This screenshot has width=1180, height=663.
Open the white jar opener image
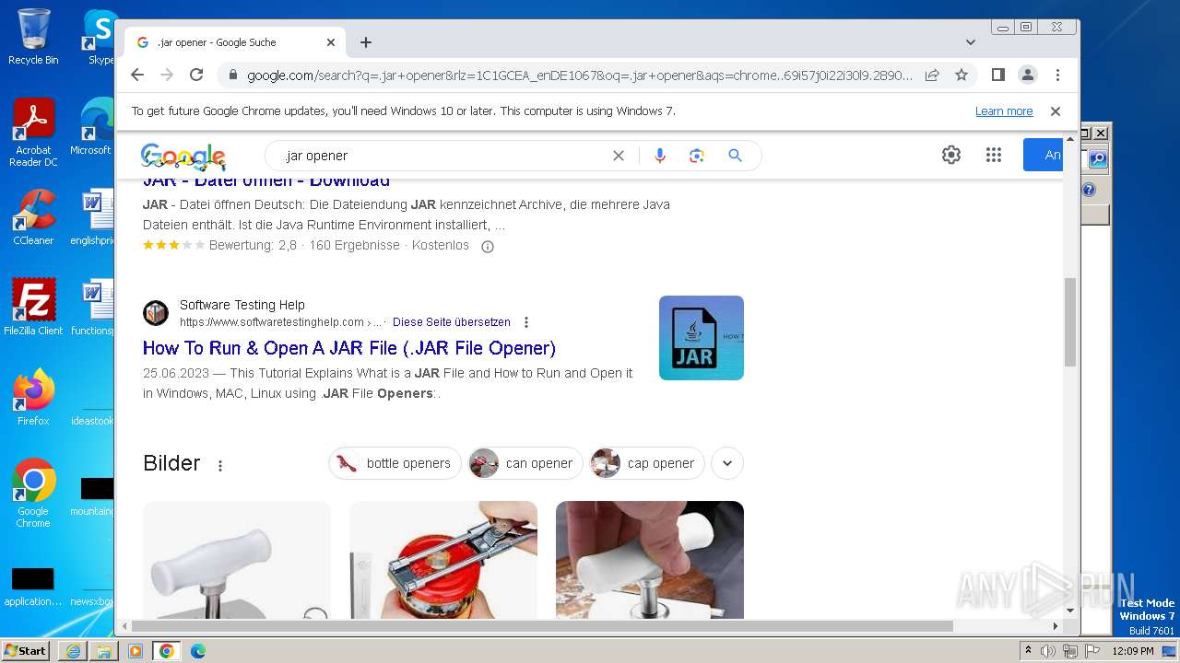237,560
